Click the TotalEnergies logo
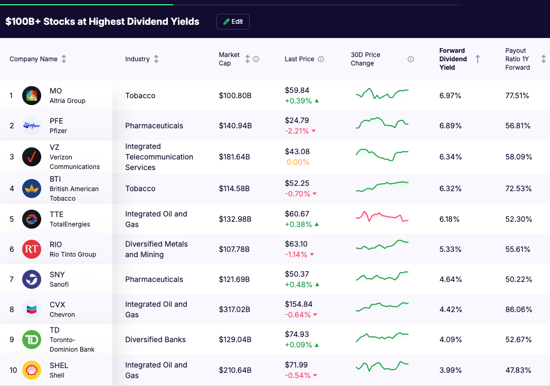This screenshot has height=386, width=550. [x=32, y=219]
